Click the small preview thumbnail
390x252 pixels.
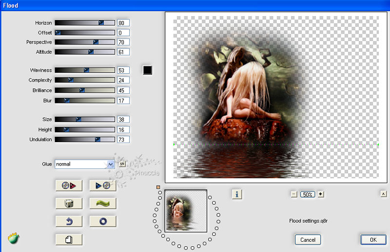pos(186,211)
